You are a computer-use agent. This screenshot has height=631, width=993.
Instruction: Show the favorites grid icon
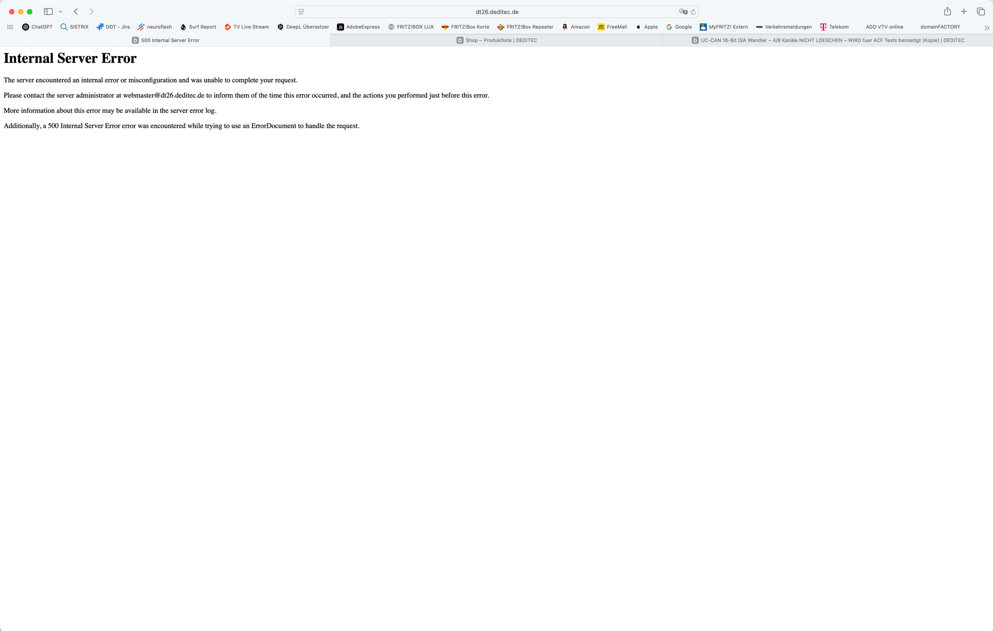(x=10, y=27)
